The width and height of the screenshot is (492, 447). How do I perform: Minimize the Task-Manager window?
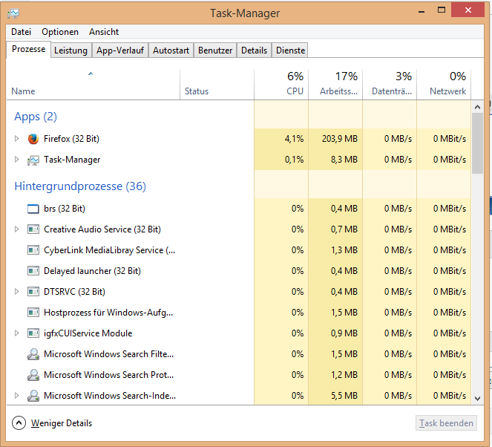click(422, 10)
